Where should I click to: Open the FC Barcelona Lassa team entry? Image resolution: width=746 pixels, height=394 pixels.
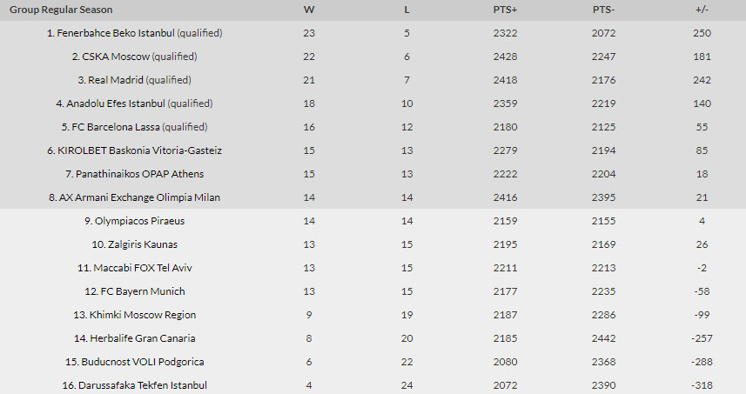(116, 127)
